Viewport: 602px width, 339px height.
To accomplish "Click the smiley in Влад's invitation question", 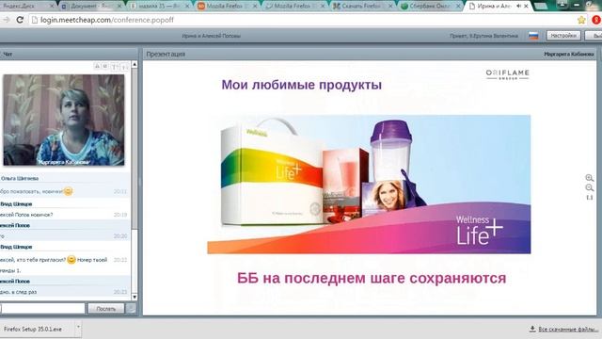I will click(71, 260).
